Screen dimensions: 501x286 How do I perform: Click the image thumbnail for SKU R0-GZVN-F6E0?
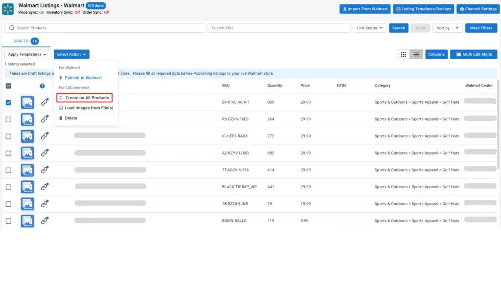(27, 119)
